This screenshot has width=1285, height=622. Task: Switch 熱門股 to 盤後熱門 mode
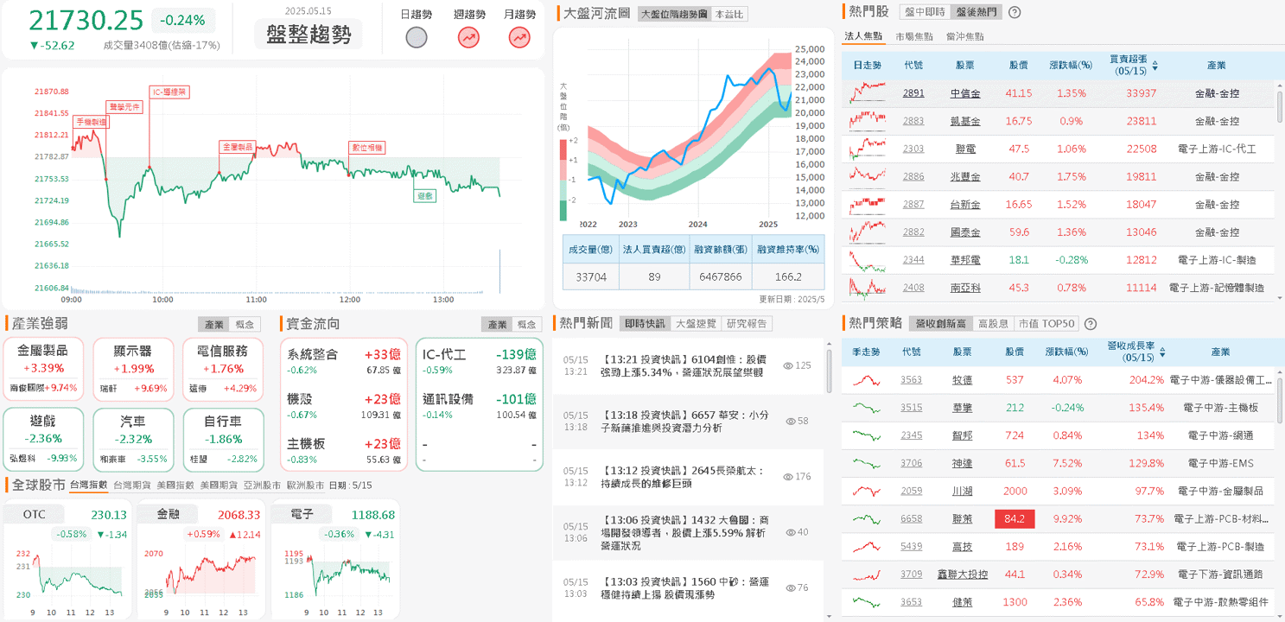(x=976, y=12)
